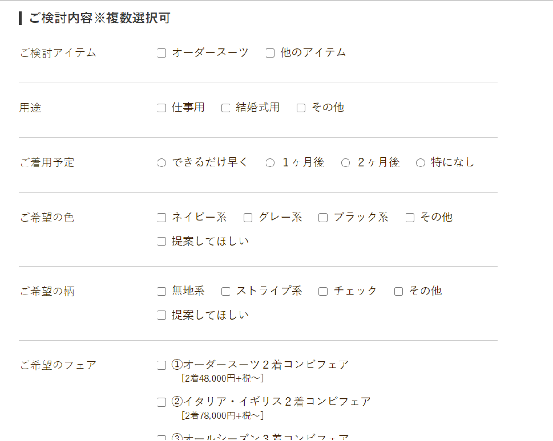Check the ストライプ系 pattern option
This screenshot has height=441, width=553.
pyautogui.click(x=225, y=292)
